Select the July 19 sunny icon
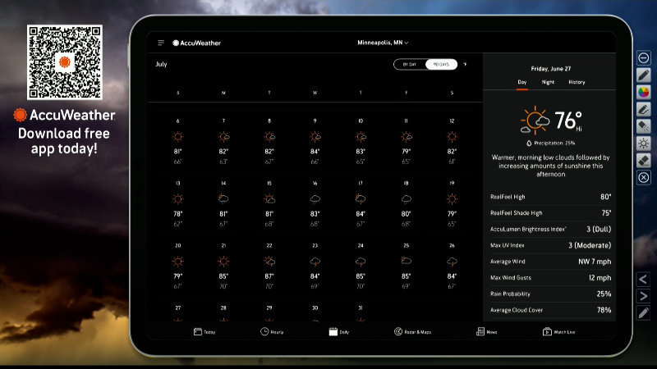The height and width of the screenshot is (369, 657). click(452, 198)
